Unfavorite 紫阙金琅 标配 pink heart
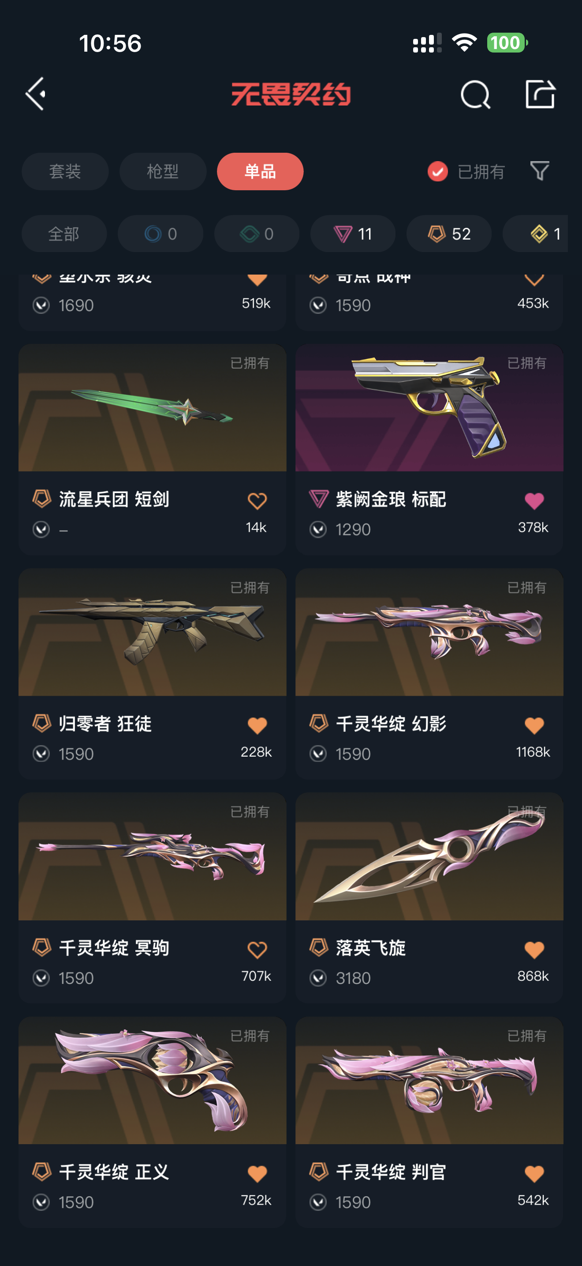The image size is (582, 1266). point(534,501)
